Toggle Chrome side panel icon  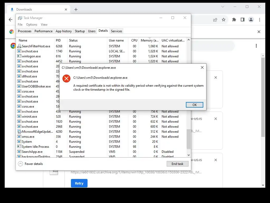tap(243, 20)
